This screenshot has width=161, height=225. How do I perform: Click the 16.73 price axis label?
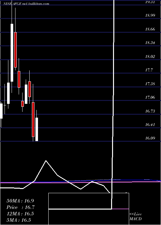pos(150,111)
